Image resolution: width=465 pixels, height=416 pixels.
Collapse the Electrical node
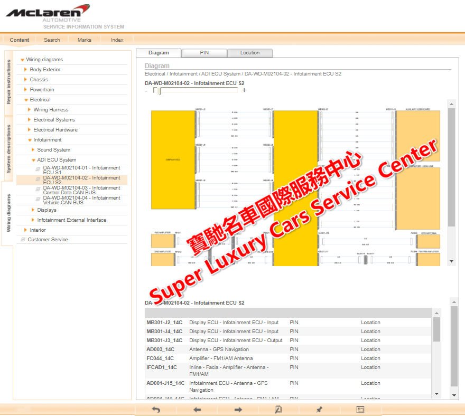[x=26, y=100]
